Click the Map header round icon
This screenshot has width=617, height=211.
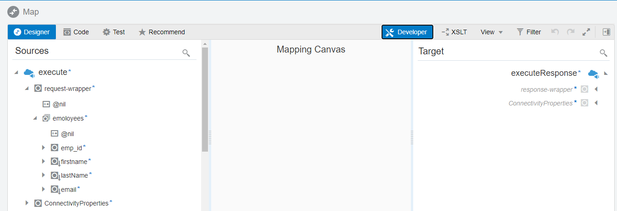point(13,12)
